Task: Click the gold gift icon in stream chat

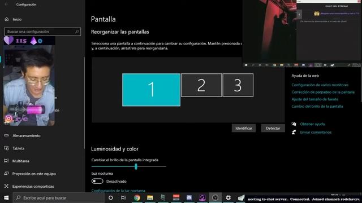Action: 317,14
